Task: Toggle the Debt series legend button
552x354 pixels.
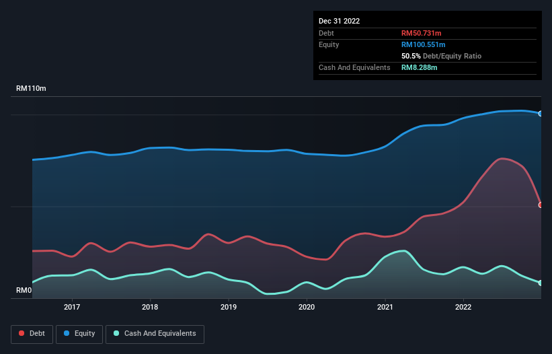Action: click(32, 334)
